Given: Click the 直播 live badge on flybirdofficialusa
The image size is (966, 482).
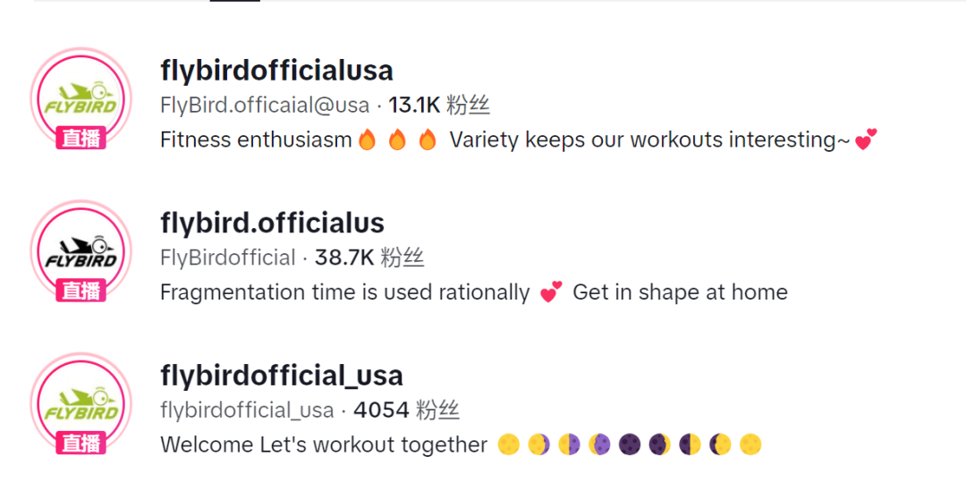Looking at the screenshot, I should [x=80, y=139].
